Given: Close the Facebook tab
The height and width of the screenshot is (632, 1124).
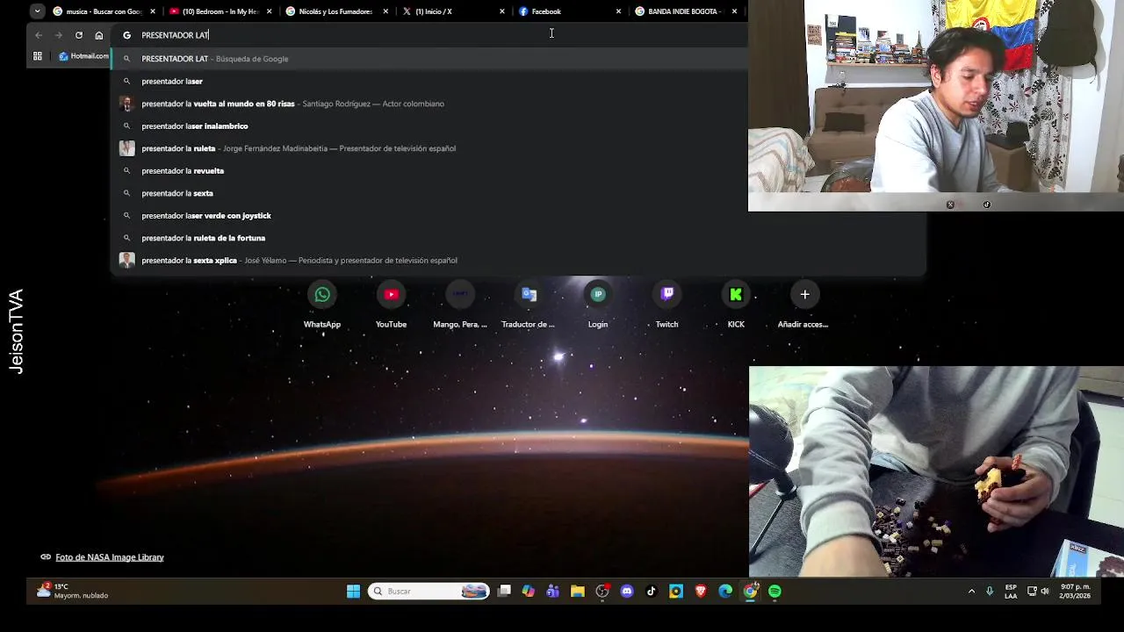Looking at the screenshot, I should tap(618, 11).
